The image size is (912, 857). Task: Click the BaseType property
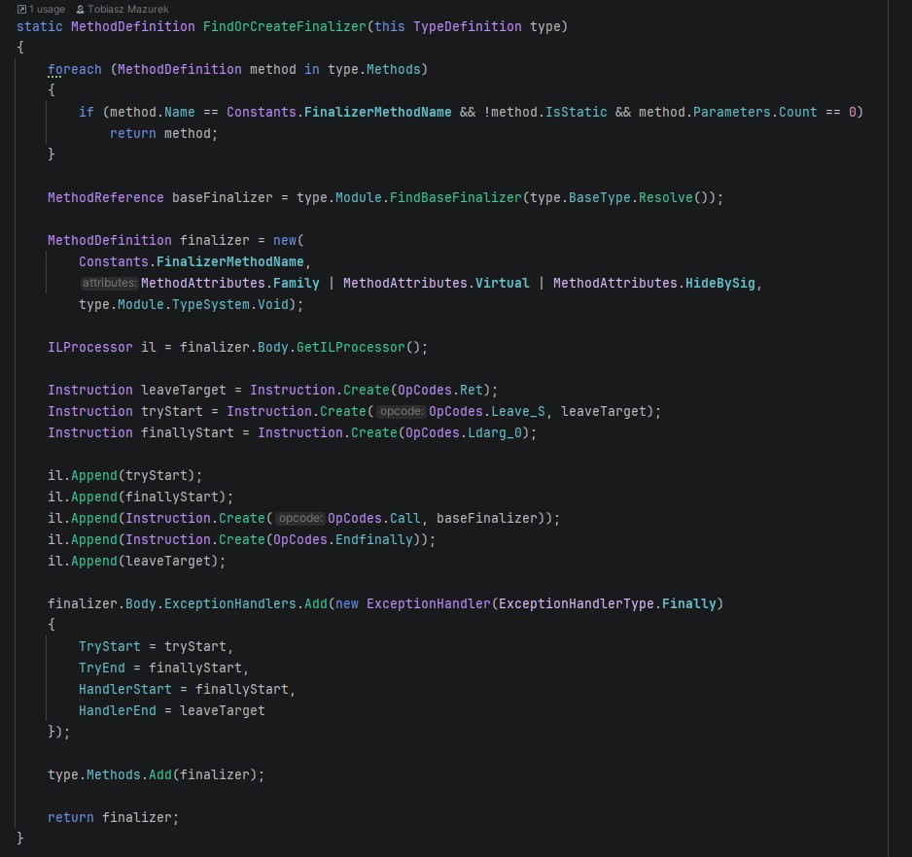coord(599,197)
